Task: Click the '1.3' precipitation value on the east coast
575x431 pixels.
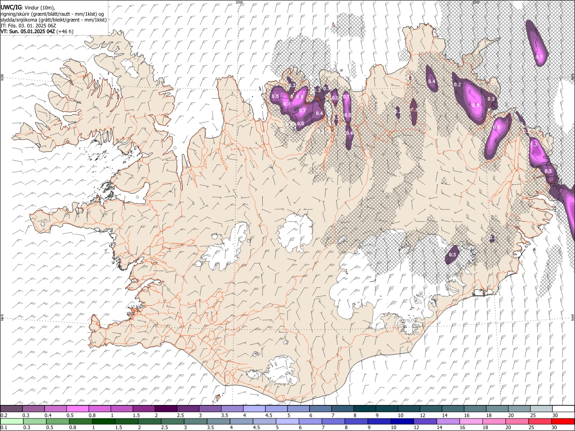Action: 534,145
